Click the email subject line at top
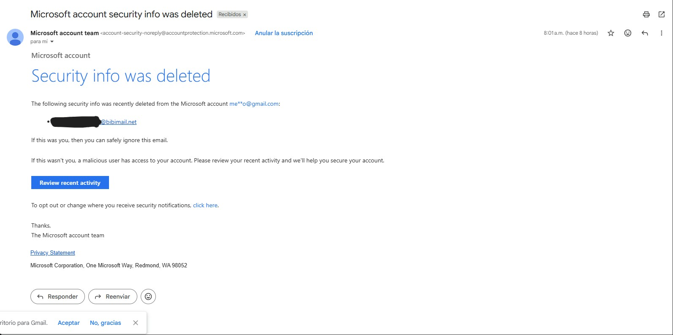The image size is (673, 335). click(x=121, y=14)
